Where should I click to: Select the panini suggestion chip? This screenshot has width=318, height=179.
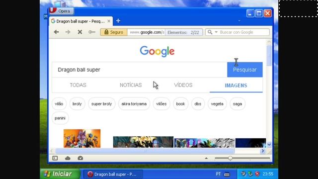click(60, 118)
